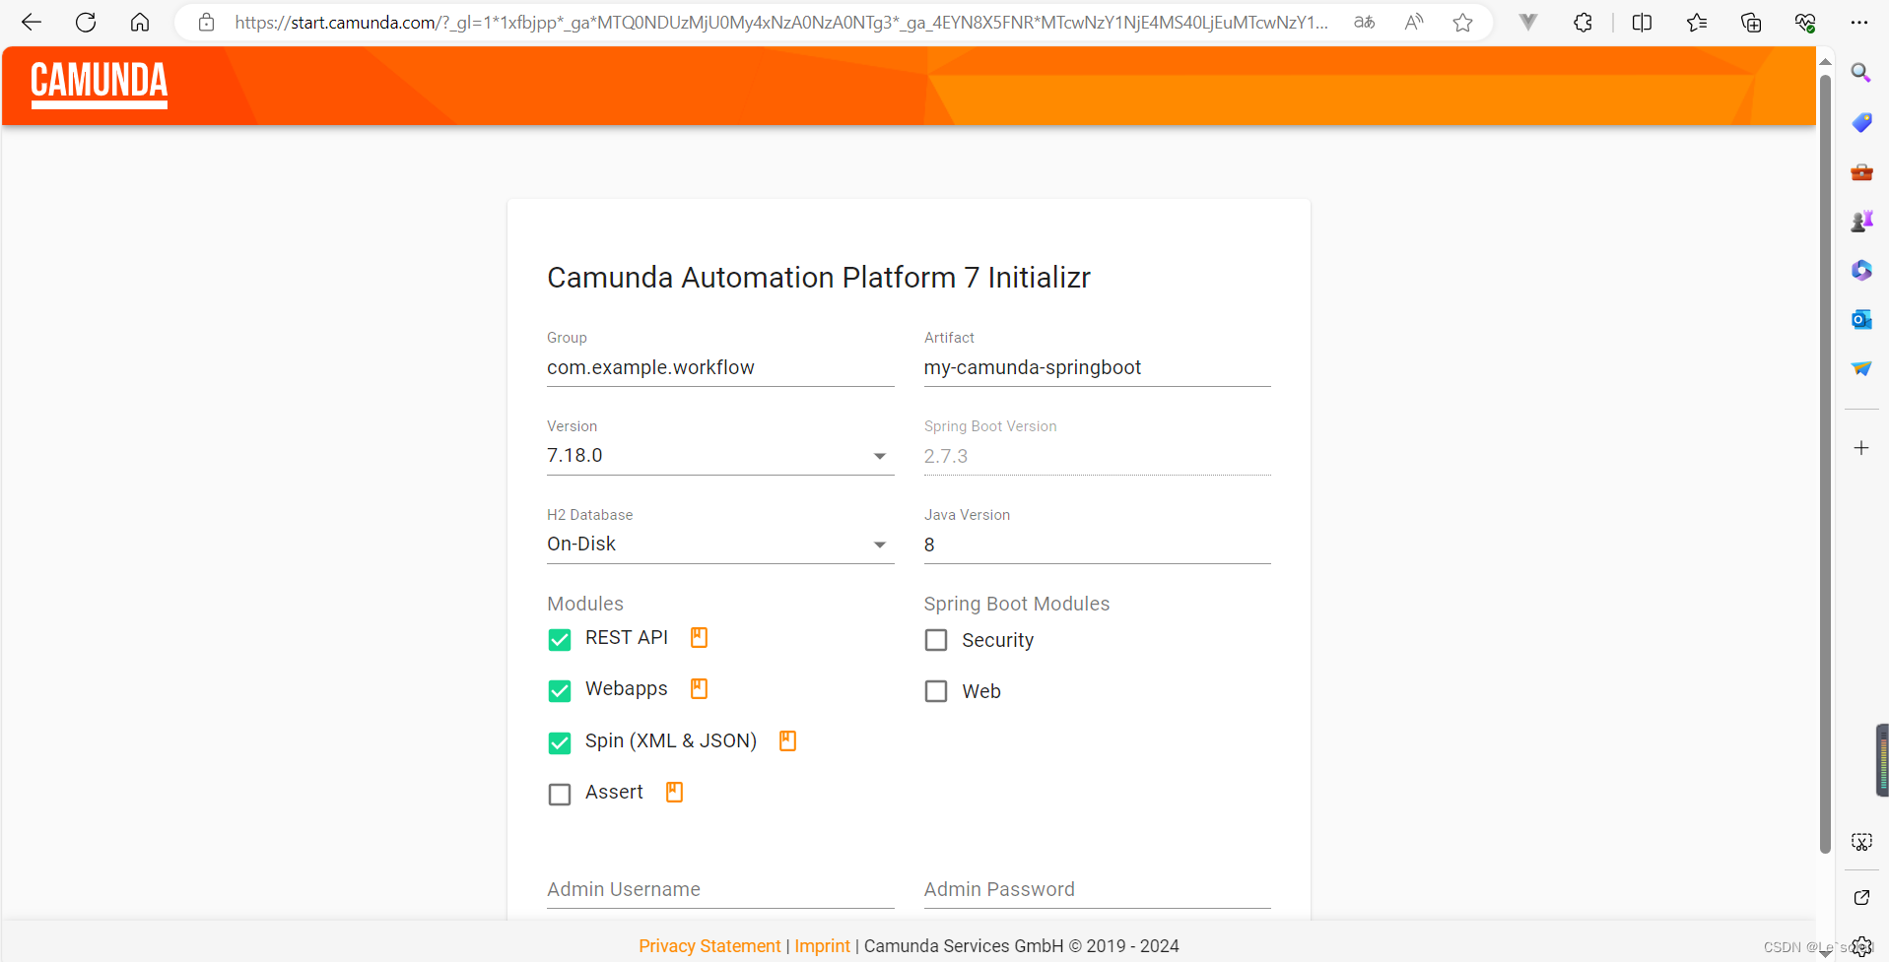The height and width of the screenshot is (962, 1889).
Task: Click the save icon beside Spin (XML & JSON)
Action: (786, 739)
